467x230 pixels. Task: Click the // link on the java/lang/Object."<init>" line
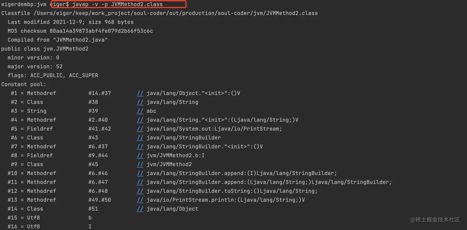click(x=140, y=93)
